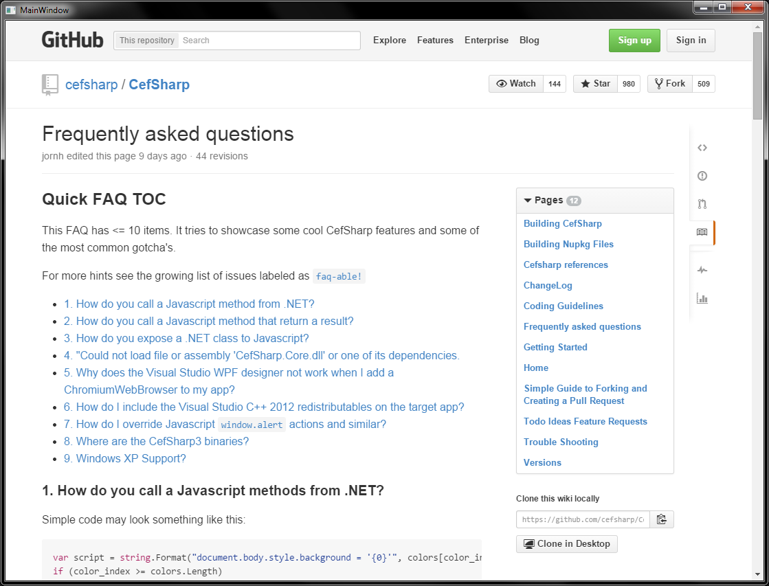Copy wiki clone URL with clipboard icon

(x=662, y=519)
